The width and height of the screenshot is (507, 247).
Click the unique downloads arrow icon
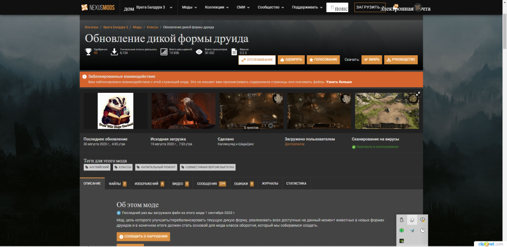point(114,52)
